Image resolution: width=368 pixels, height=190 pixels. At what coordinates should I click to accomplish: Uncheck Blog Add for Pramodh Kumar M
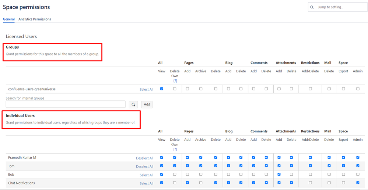228,157
